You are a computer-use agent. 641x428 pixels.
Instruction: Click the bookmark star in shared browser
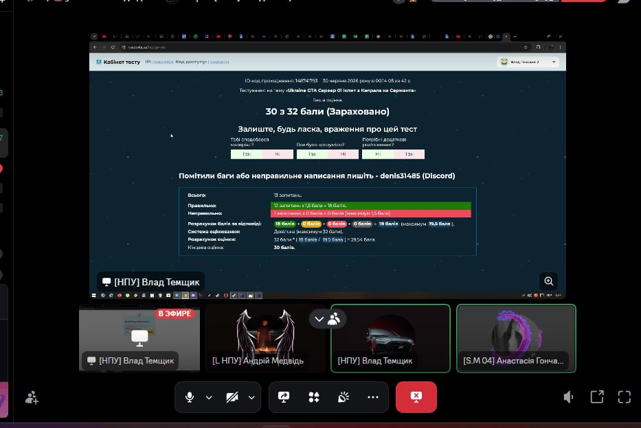click(526, 47)
